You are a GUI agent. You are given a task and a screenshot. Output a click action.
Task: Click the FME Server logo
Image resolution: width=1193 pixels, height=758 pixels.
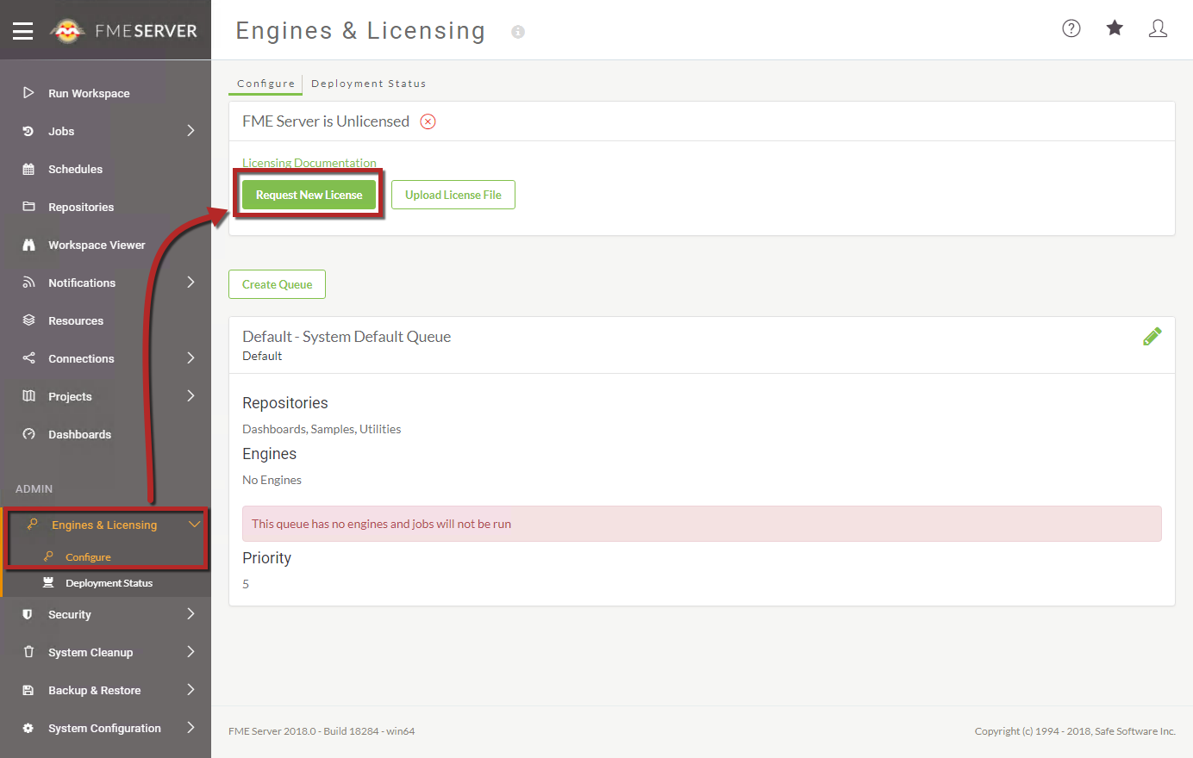click(x=124, y=31)
